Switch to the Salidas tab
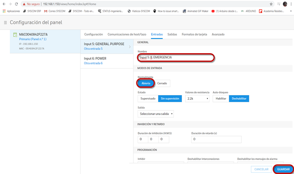The height and width of the screenshot is (174, 294). coord(172,34)
